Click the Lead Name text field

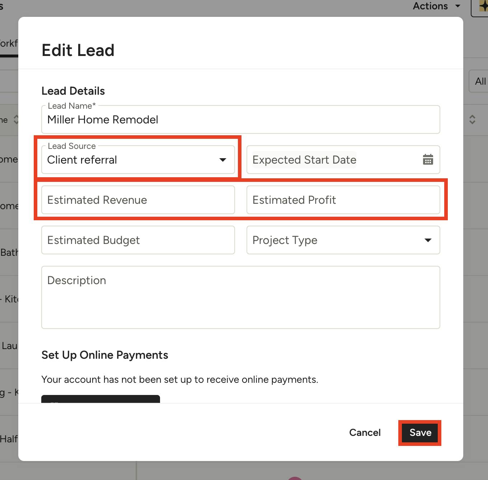click(x=240, y=120)
